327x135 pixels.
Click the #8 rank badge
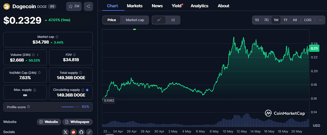[52, 6]
